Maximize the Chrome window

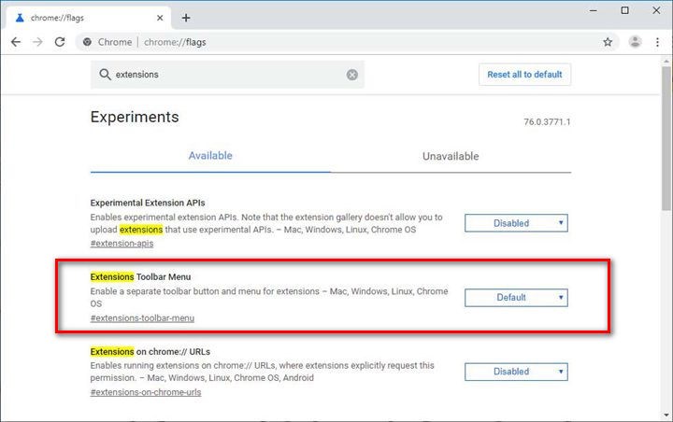[x=625, y=10]
